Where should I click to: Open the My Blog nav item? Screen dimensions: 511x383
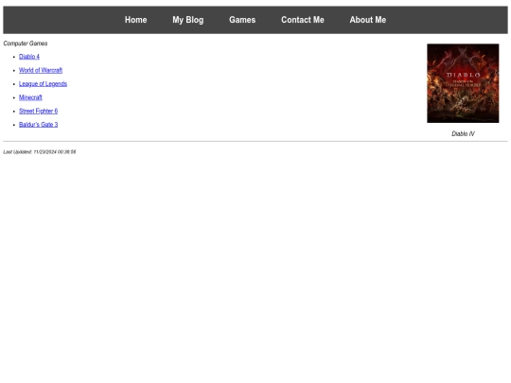[x=187, y=20]
